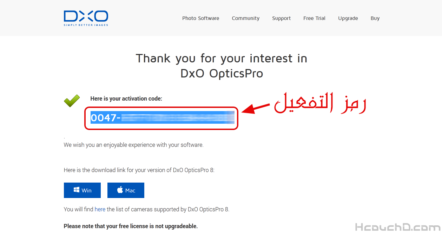Open the Support section
The height and width of the screenshot is (232, 442).
tap(281, 18)
